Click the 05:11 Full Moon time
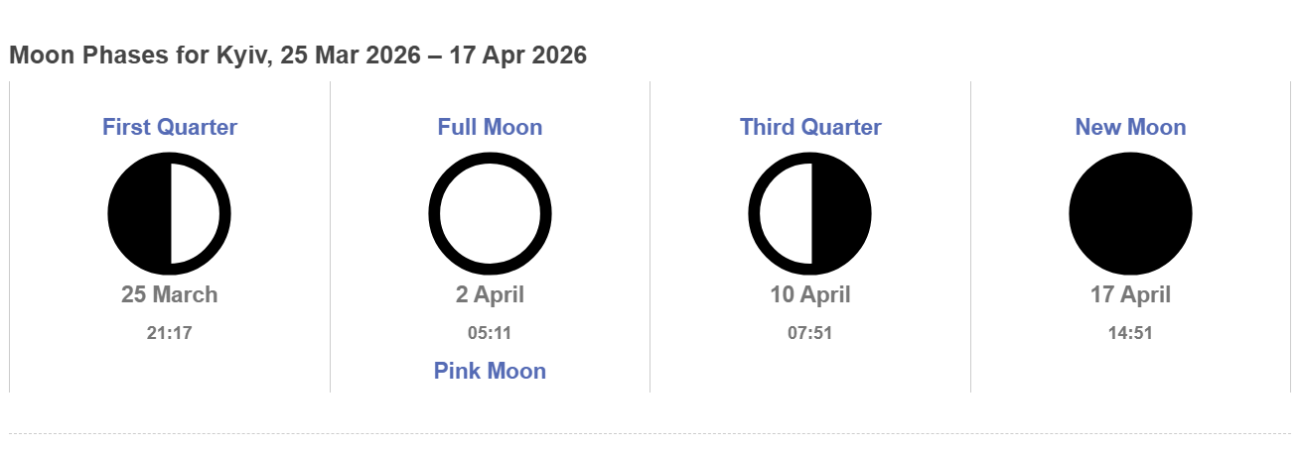Viewport: 1301px width, 451px height. [490, 333]
